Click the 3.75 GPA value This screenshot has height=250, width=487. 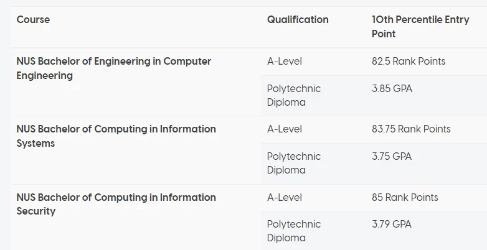tap(392, 156)
